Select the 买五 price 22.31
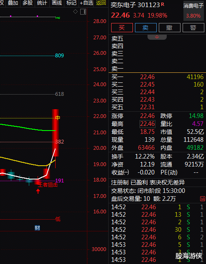The height and width of the screenshot is (264, 206). (148, 107)
